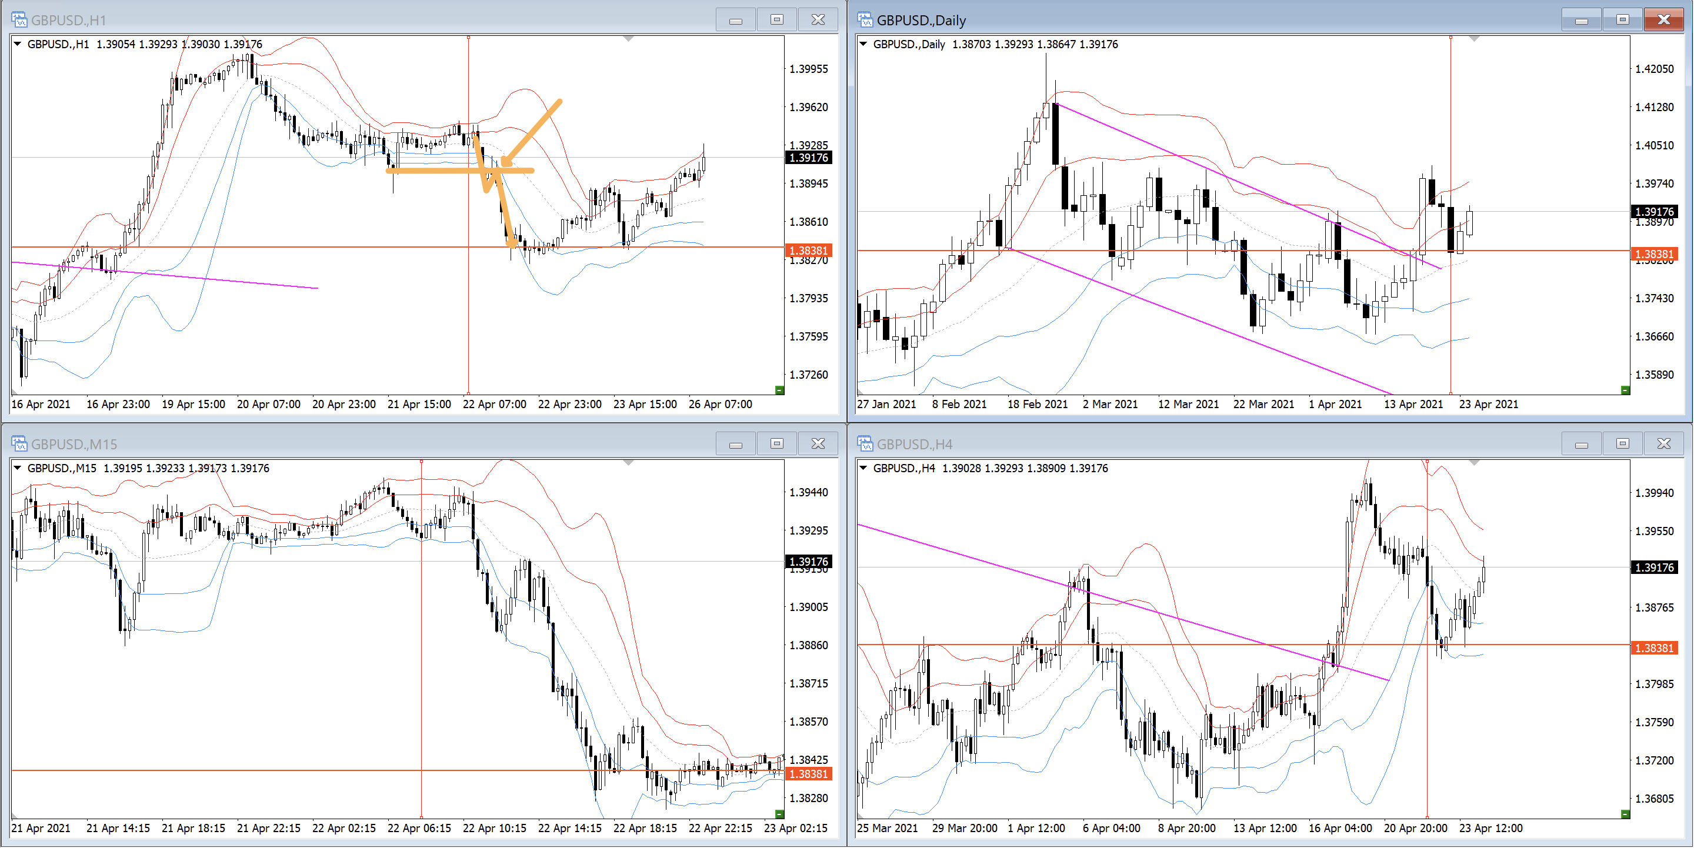
Task: Click the GBPUSD M15 chart window icon
Action: (19, 444)
